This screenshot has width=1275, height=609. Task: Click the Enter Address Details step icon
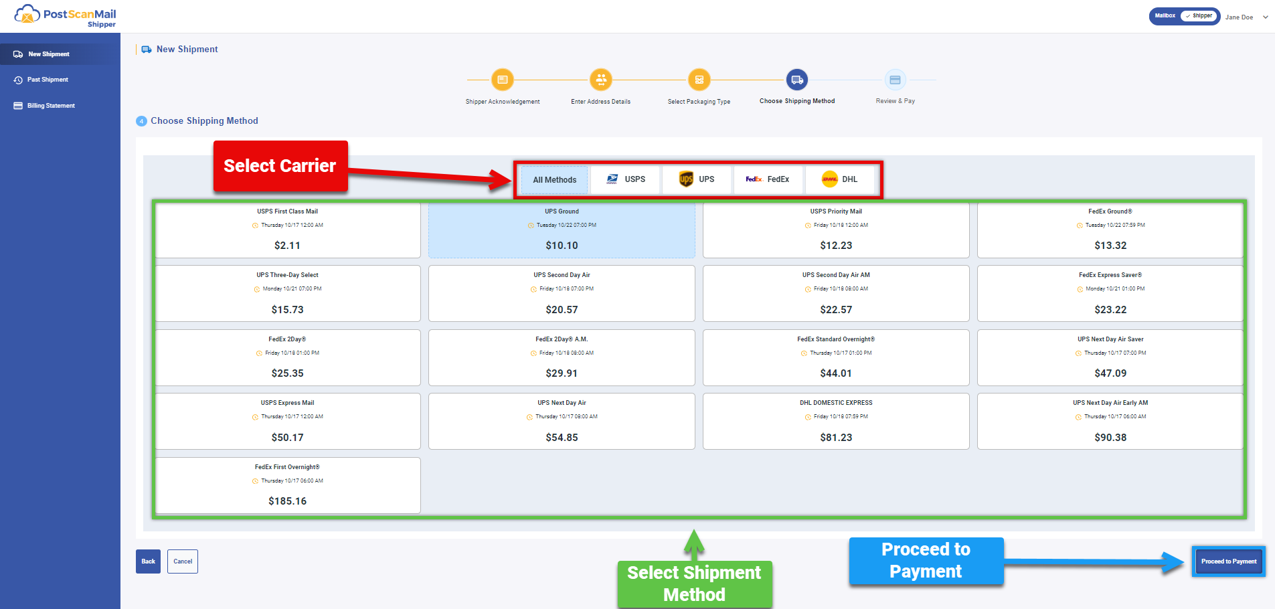click(601, 80)
